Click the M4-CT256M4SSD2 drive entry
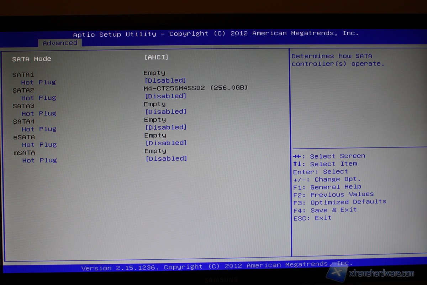This screenshot has width=427, height=285. click(196, 88)
